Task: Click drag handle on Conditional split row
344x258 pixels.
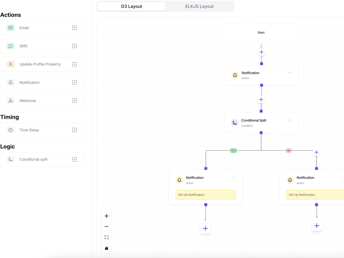Action: coord(75,160)
